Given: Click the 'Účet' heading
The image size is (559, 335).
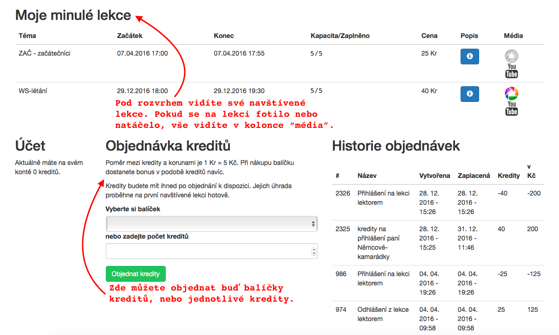Looking at the screenshot, I should (30, 146).
